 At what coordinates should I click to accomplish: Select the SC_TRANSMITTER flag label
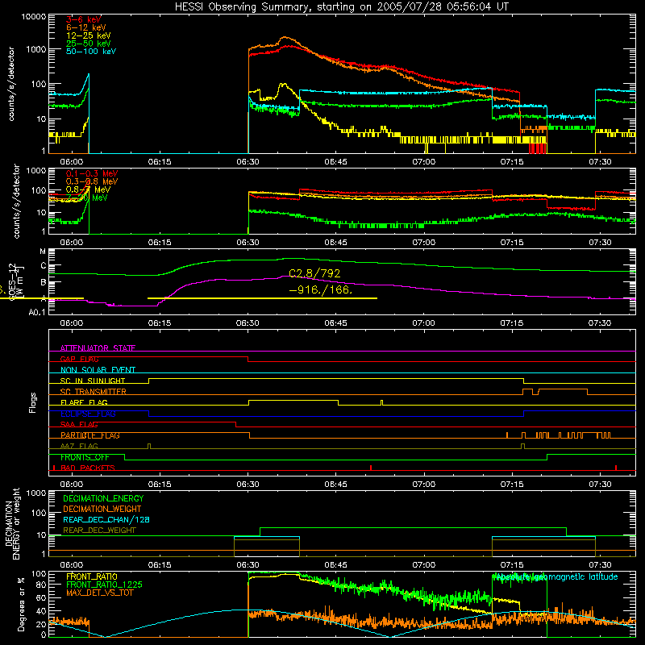point(94,392)
